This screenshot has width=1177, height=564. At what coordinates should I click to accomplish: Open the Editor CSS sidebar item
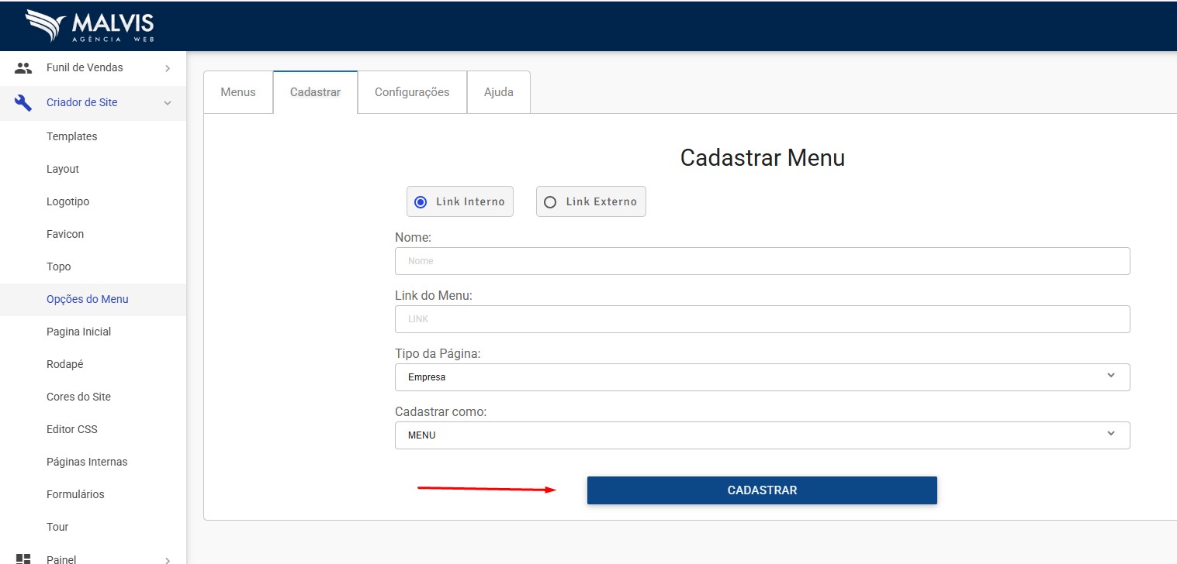tap(72, 429)
